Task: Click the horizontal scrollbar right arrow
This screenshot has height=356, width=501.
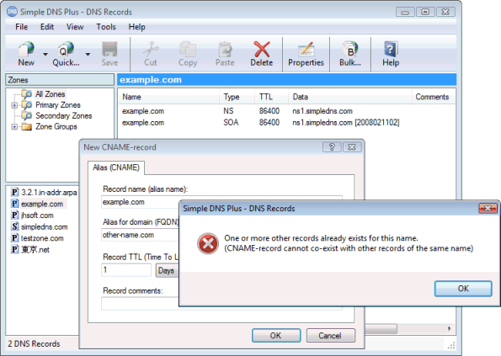Action: tap(450, 328)
